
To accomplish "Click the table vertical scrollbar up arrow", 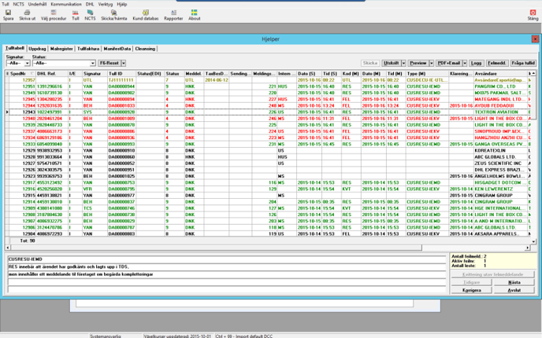I will 533,73.
